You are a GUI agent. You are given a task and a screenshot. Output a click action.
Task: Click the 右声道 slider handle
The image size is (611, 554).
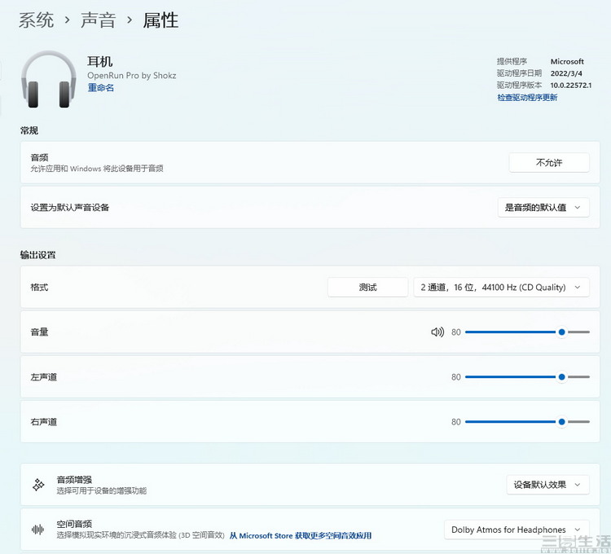pos(561,421)
